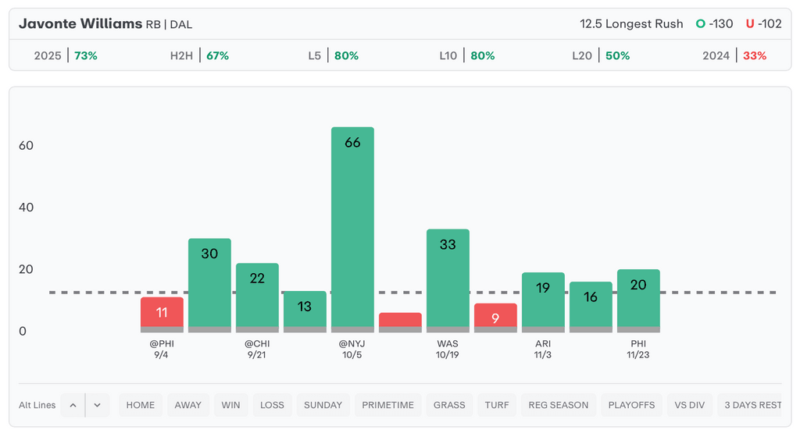Screen dimensions: 800x437
Task: Toggle the PRIMETIME filter chip
Action: point(388,405)
